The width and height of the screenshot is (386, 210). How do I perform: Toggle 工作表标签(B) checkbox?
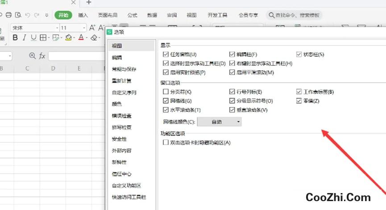[299, 92]
